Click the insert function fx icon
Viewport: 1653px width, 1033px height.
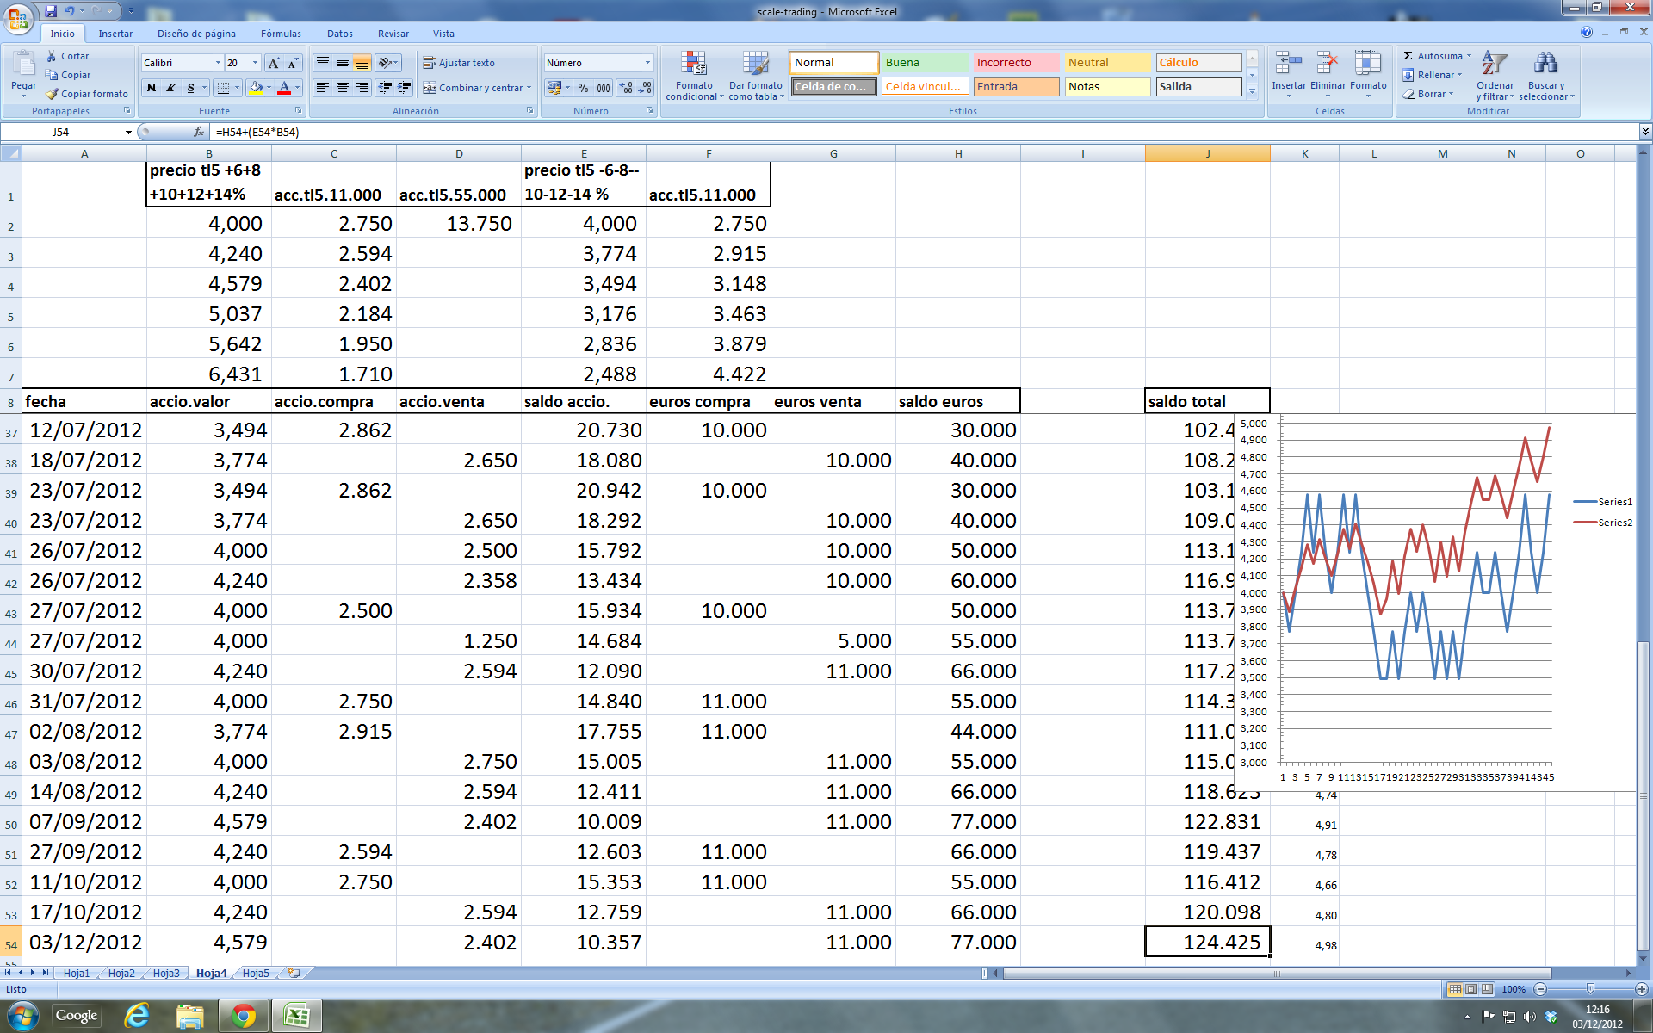tap(199, 132)
